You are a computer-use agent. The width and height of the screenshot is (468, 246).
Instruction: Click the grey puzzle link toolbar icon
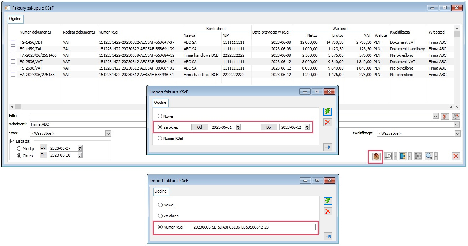[418, 156]
